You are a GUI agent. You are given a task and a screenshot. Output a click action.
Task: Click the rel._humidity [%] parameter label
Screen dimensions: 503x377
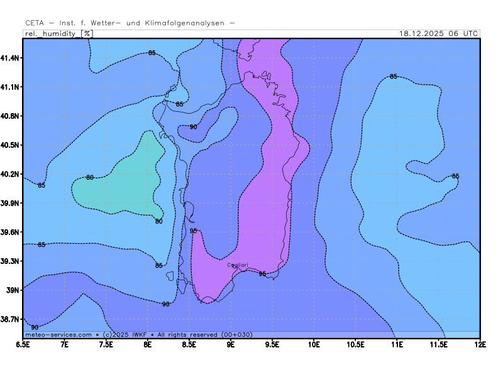click(x=58, y=34)
